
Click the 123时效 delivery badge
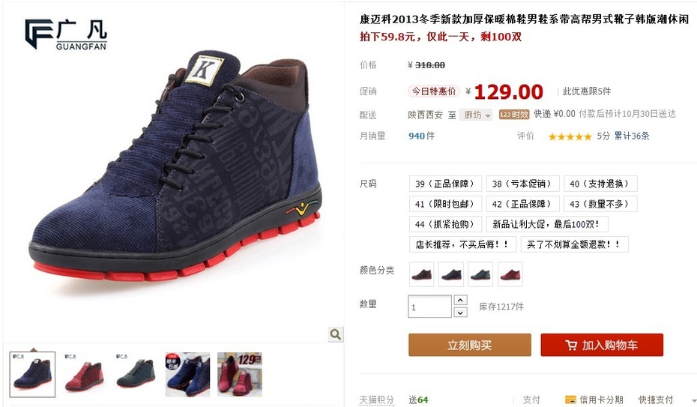pos(514,115)
